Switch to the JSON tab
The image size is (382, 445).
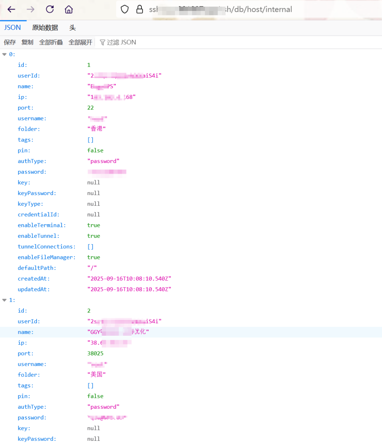[x=12, y=28]
